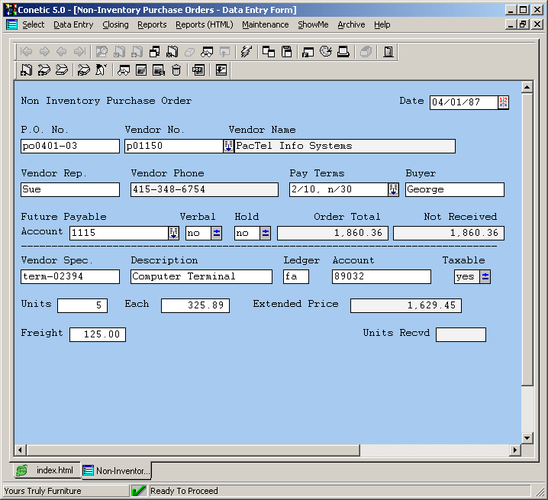Click the green checkmark in status bar
Screen dimensions: 548x500
(139, 491)
